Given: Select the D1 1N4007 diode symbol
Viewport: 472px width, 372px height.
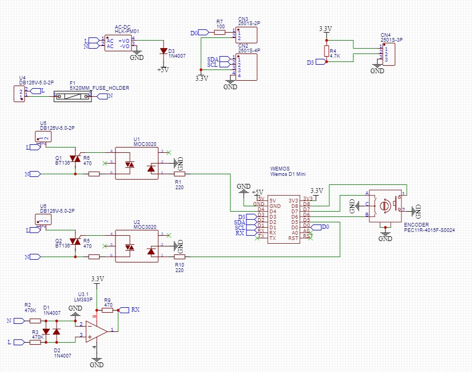Looking at the screenshot, I should point(46,331).
